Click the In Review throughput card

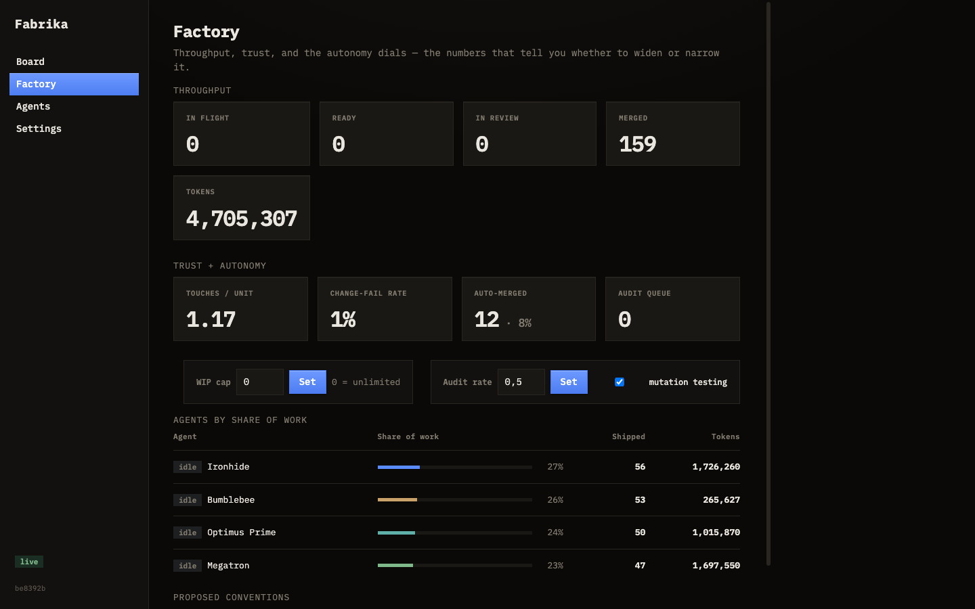(529, 134)
